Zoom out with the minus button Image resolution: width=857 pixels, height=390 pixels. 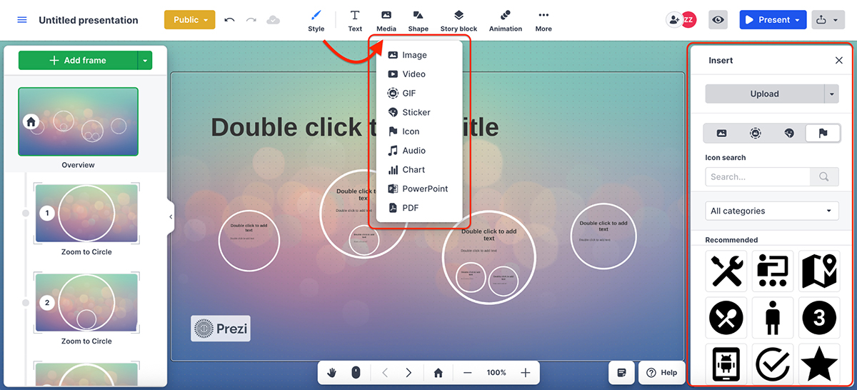467,372
